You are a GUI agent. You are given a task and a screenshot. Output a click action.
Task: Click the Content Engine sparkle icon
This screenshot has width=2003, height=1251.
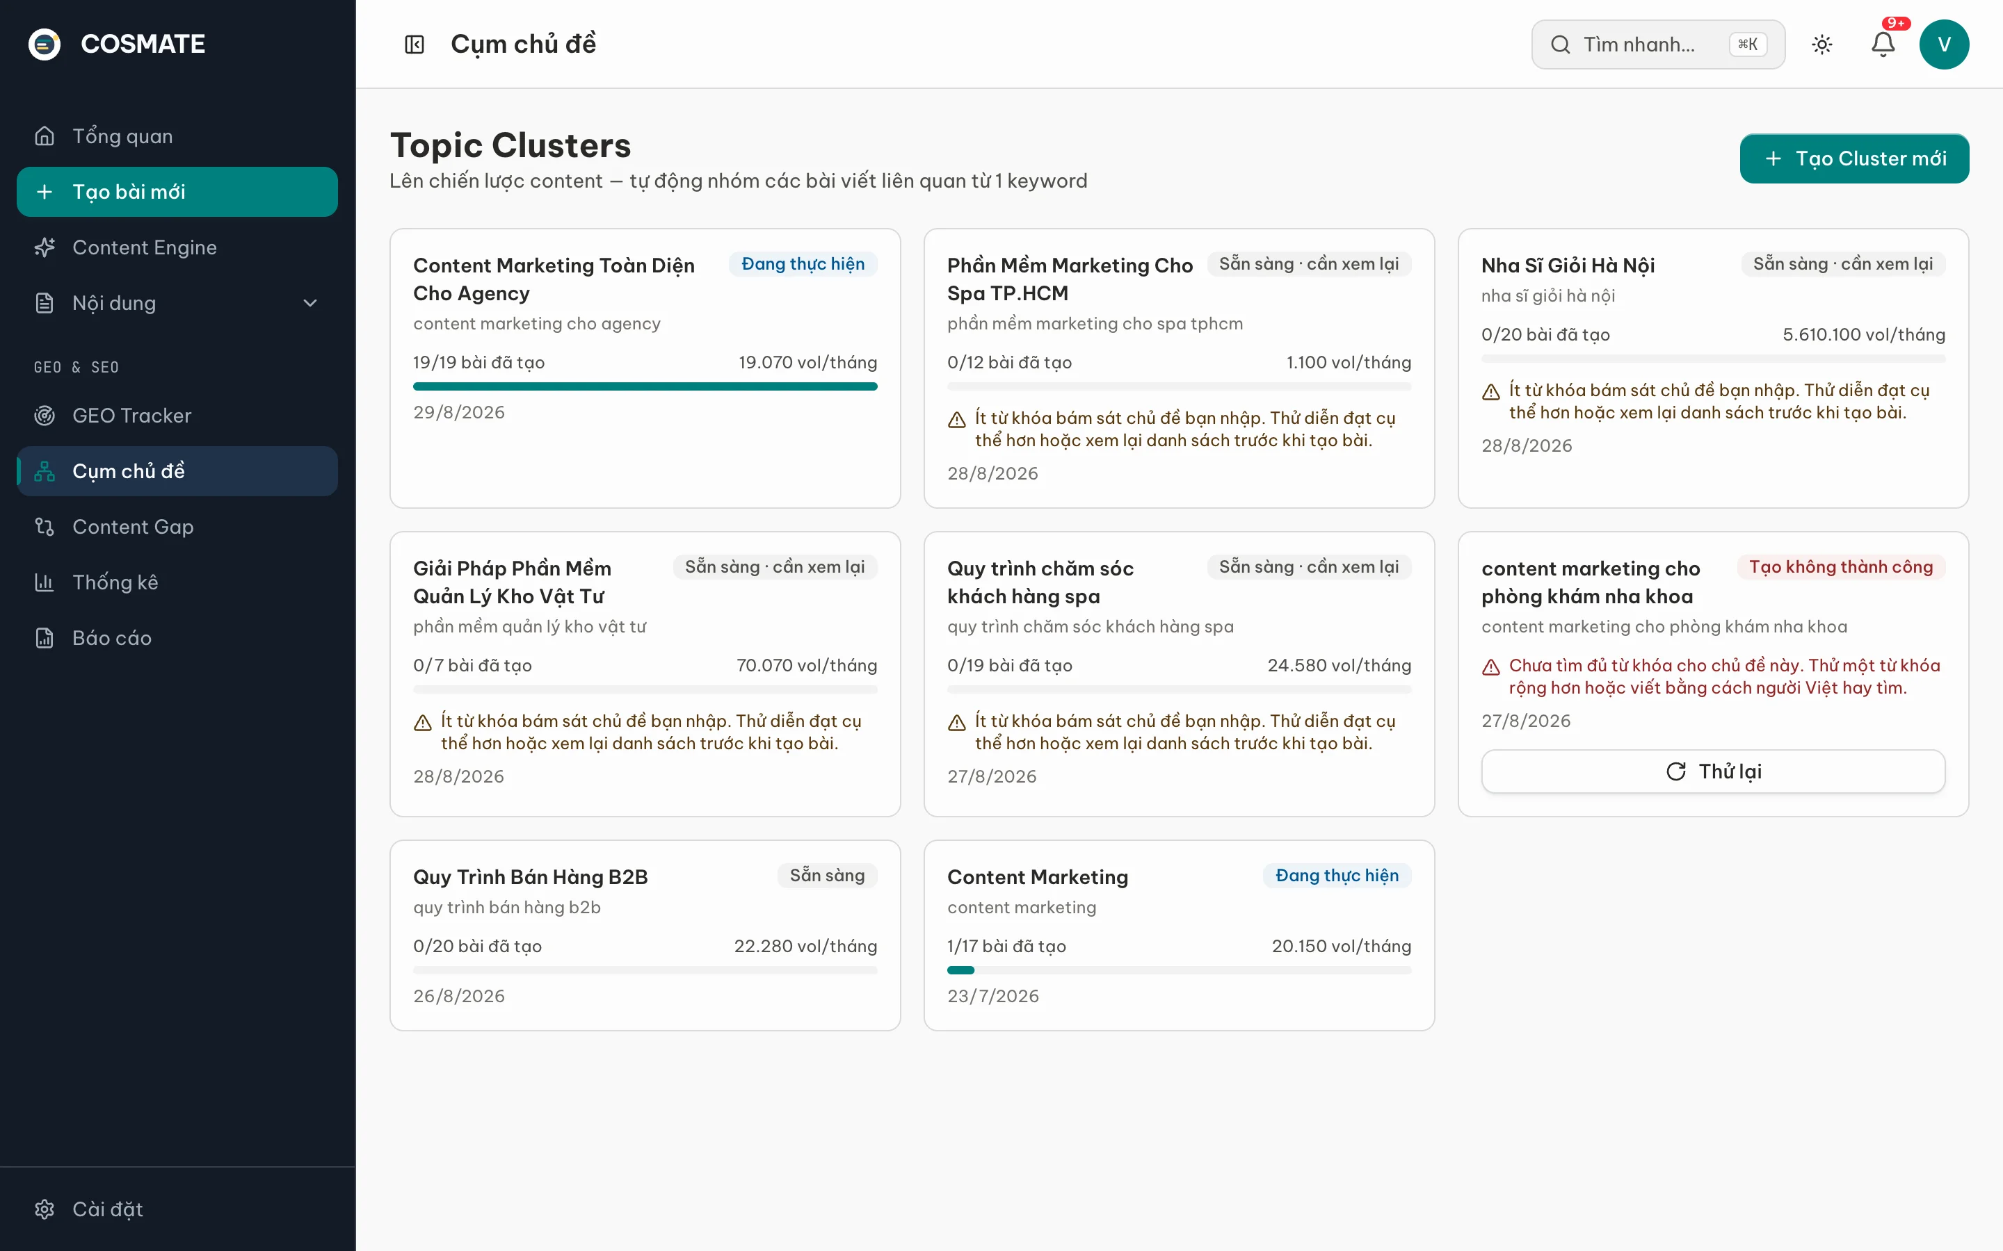pyautogui.click(x=45, y=247)
